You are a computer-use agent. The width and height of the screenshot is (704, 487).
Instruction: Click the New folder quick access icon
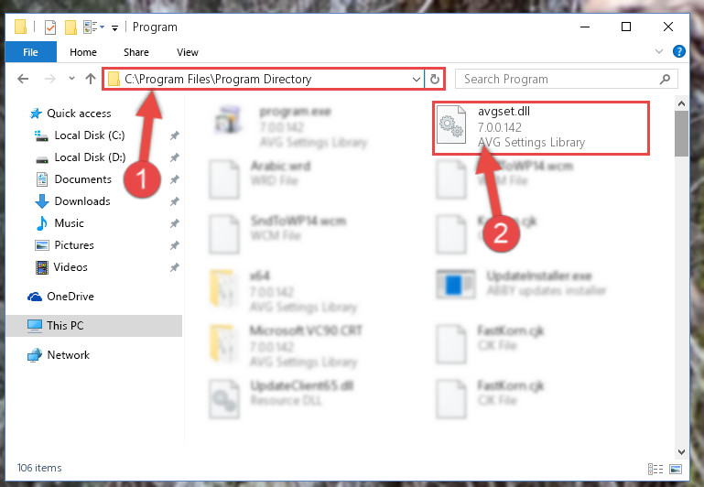(70, 27)
